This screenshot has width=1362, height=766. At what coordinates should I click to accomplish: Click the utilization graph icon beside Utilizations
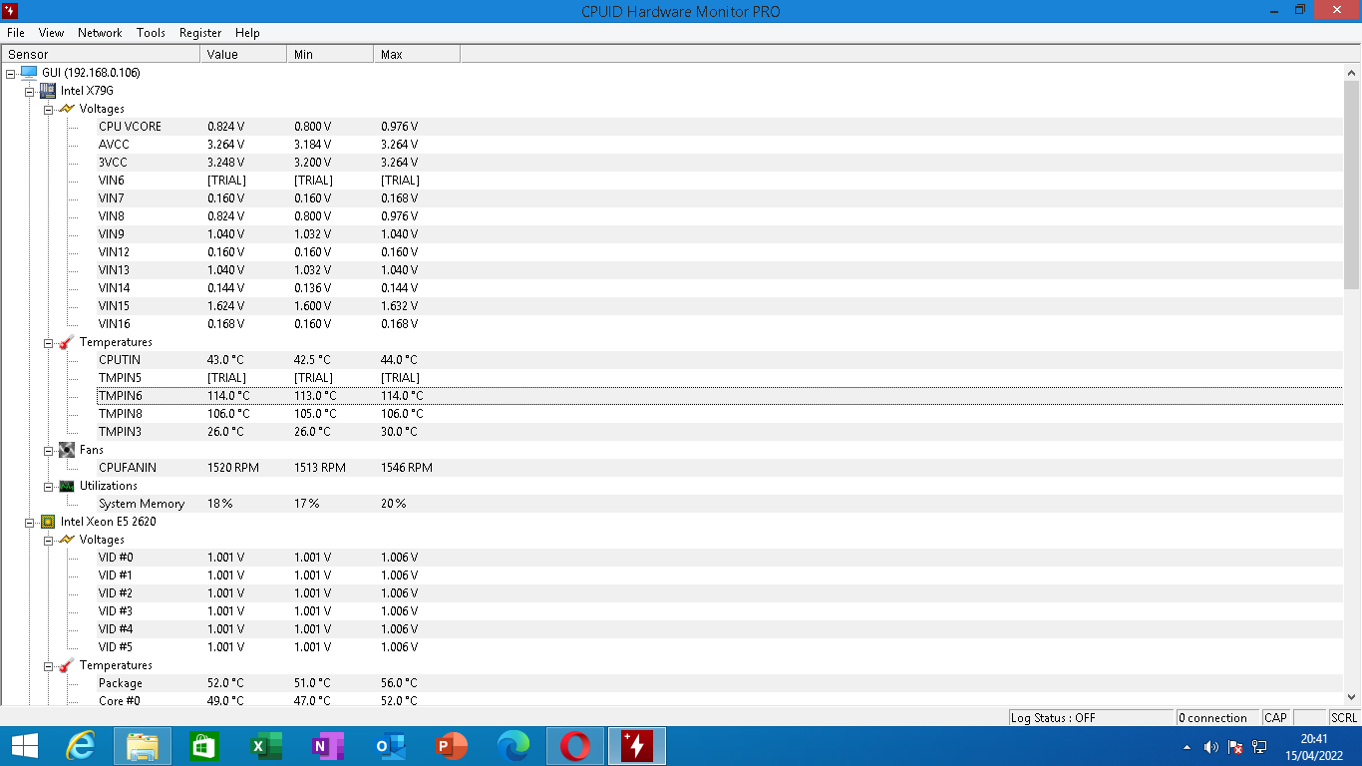(67, 486)
